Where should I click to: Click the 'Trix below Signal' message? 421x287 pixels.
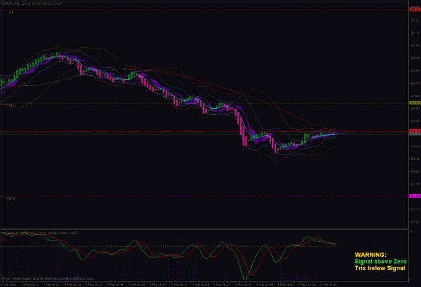(380, 268)
